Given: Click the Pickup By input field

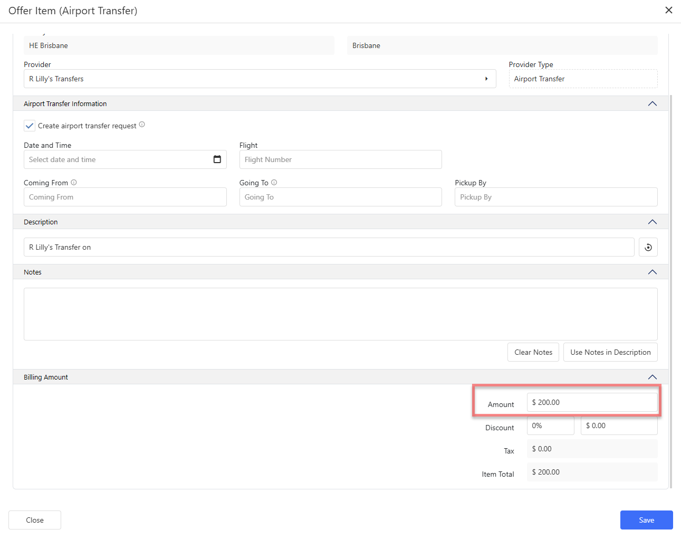Looking at the screenshot, I should [556, 197].
